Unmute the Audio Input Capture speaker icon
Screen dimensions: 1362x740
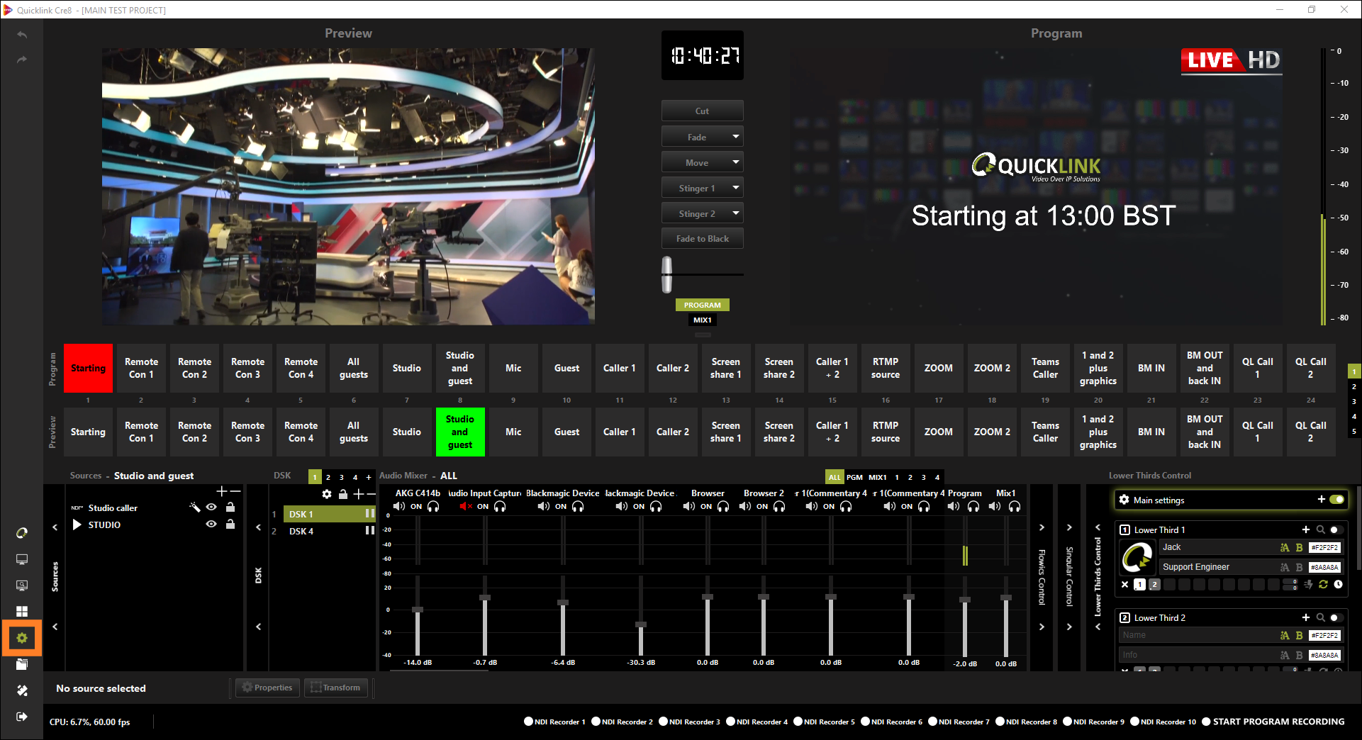pos(465,506)
